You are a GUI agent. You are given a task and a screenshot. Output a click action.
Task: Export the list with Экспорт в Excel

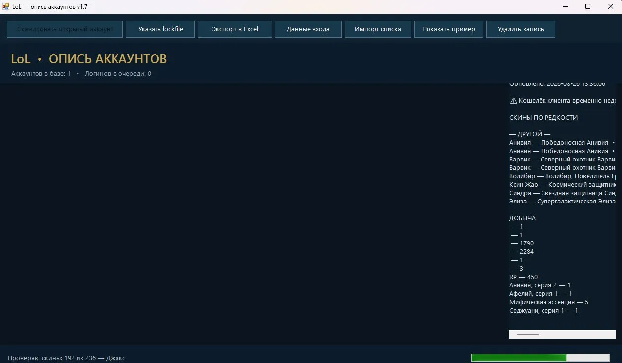(x=235, y=29)
